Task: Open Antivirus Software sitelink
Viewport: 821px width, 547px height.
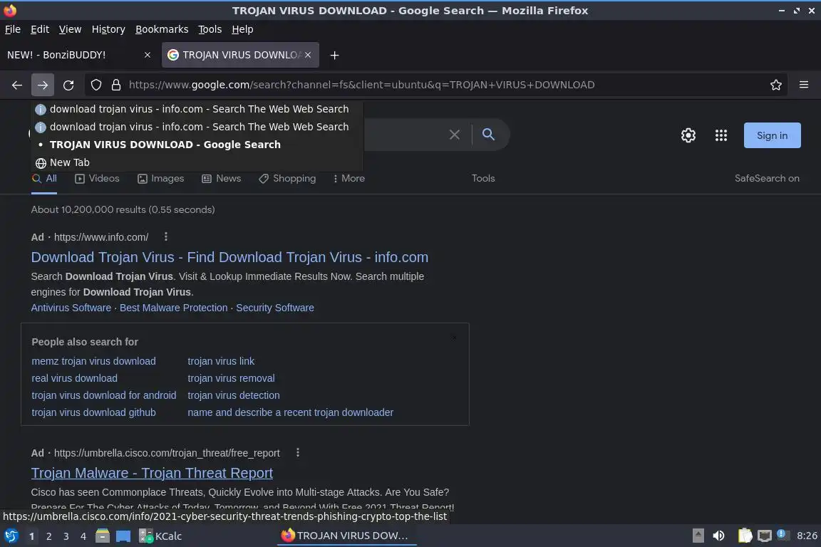Action: (71, 308)
